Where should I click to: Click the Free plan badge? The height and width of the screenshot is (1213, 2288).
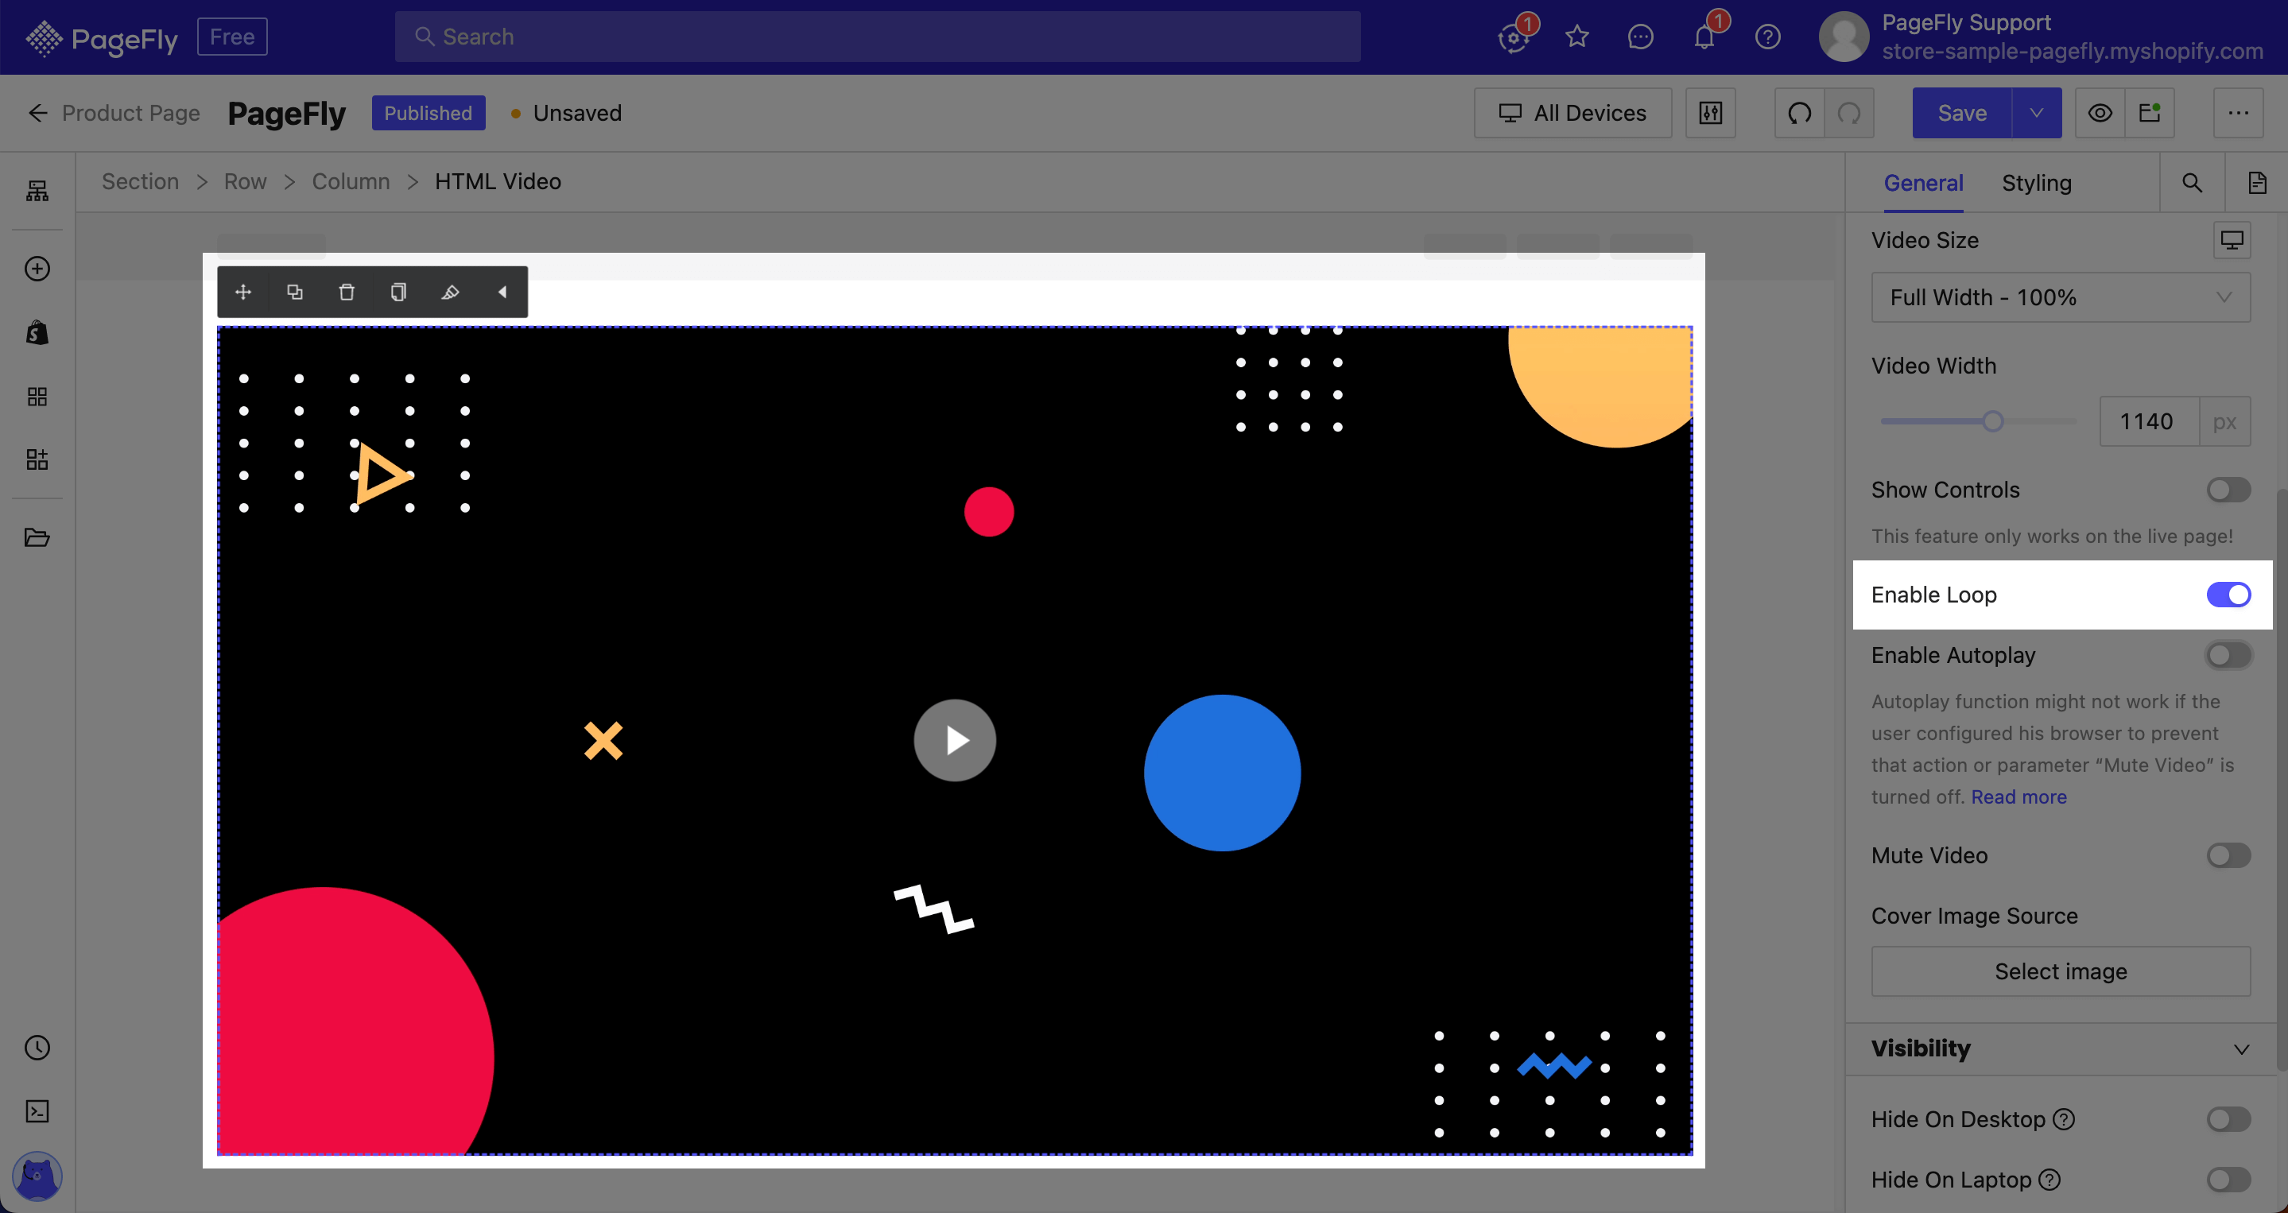click(232, 37)
